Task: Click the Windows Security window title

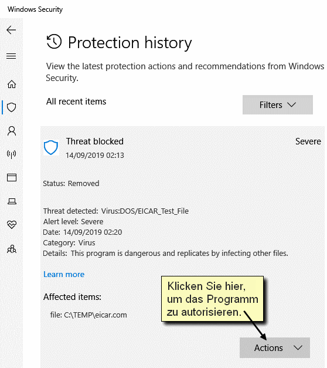Action: tap(35, 9)
